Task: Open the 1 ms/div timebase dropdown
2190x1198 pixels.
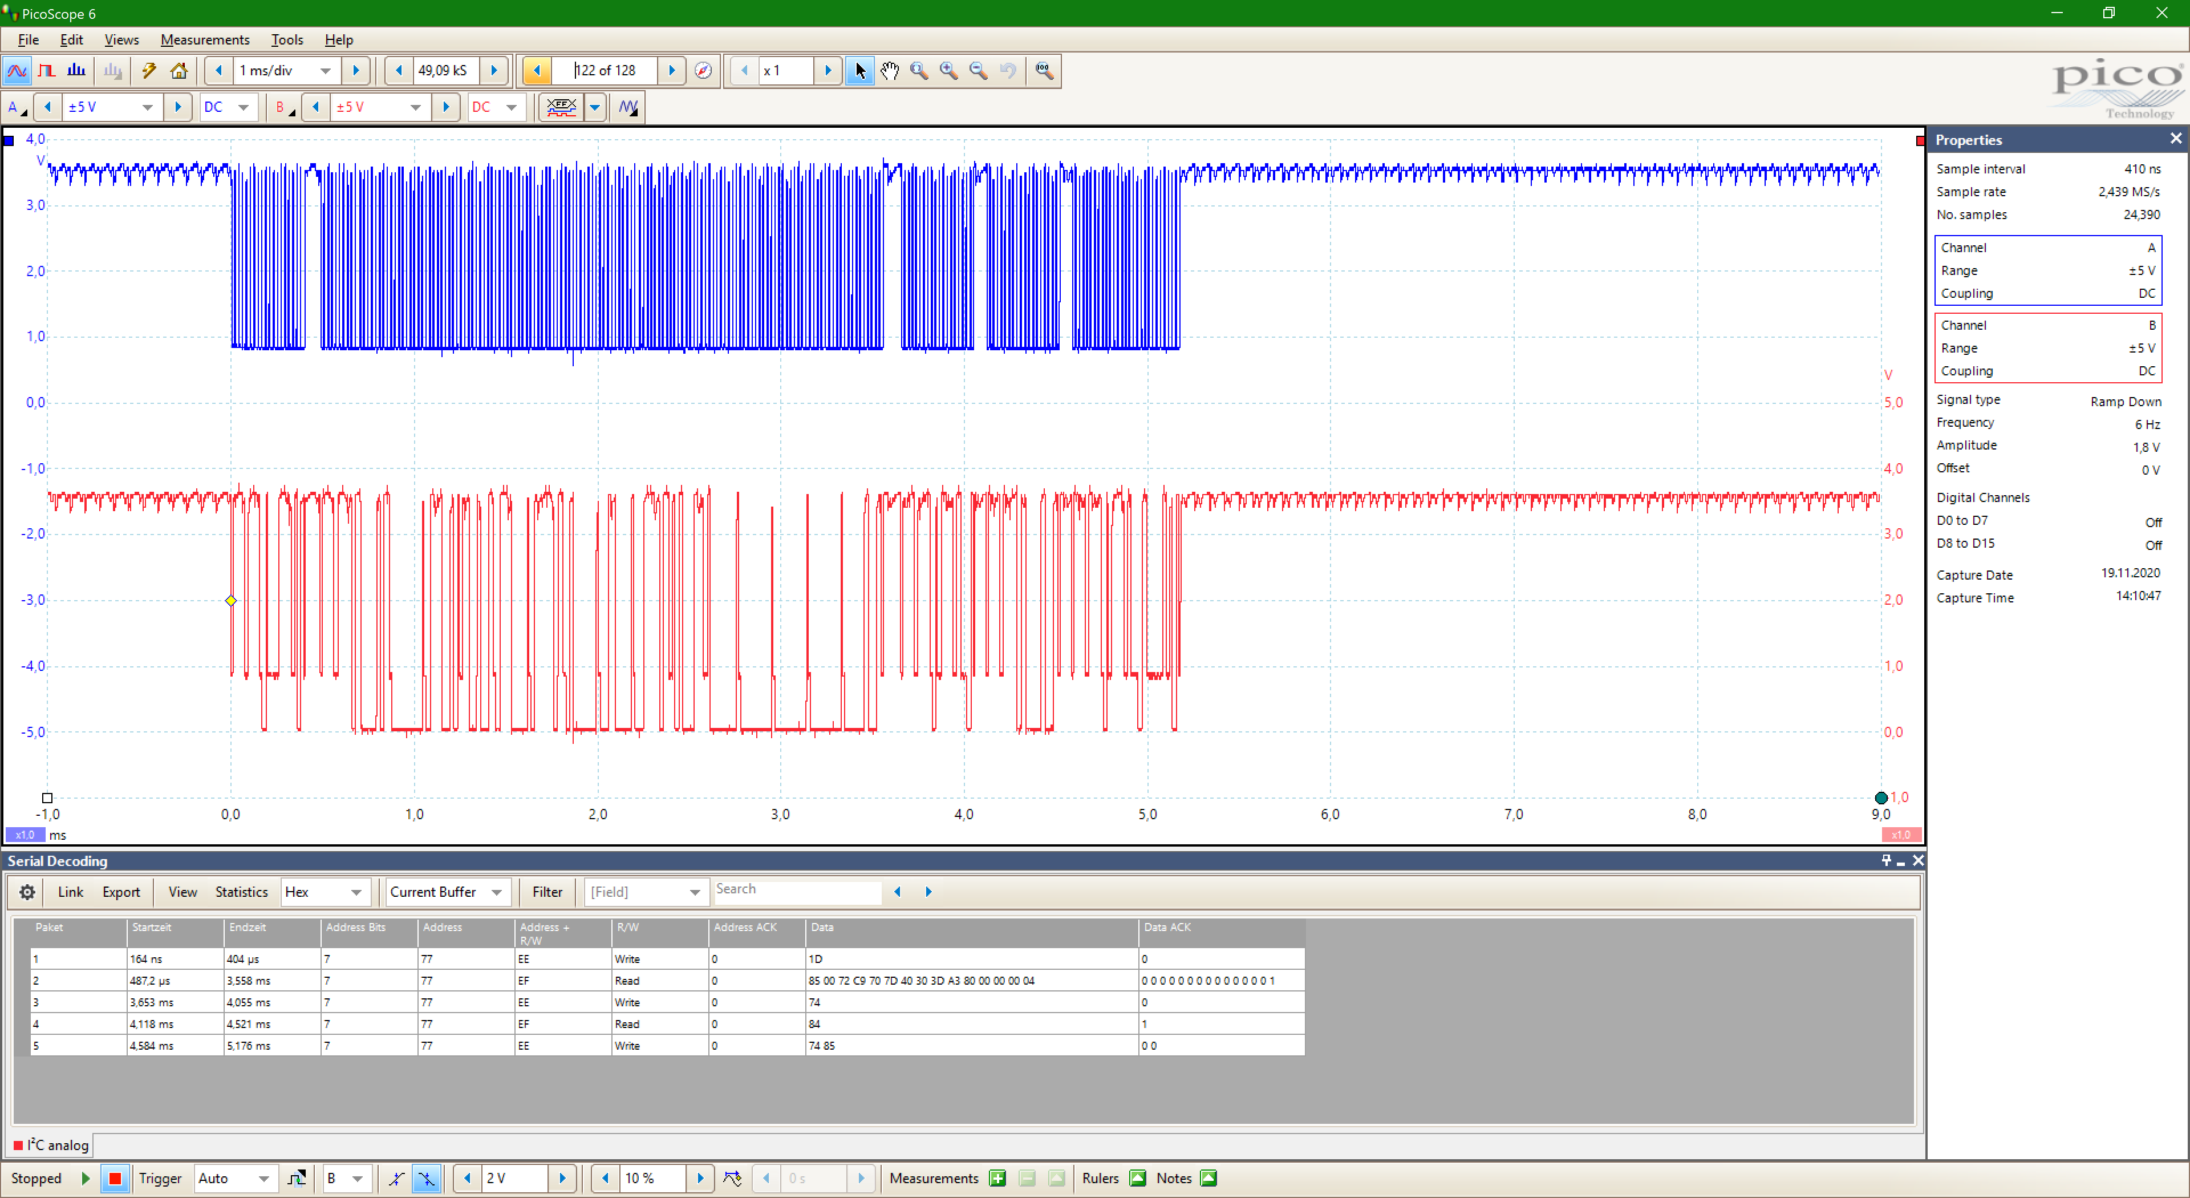Action: (326, 71)
